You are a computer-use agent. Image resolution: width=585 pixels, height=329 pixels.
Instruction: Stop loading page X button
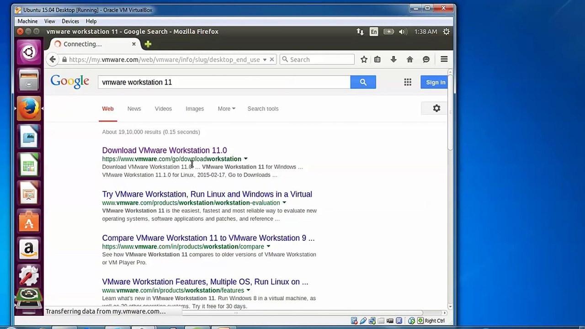click(271, 59)
